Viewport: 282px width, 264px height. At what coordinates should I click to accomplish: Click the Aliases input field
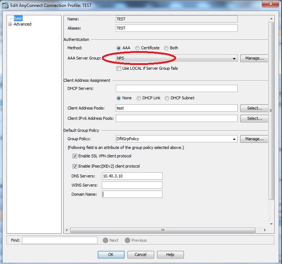click(x=177, y=28)
